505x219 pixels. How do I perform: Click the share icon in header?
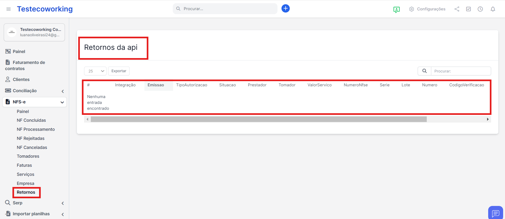(457, 9)
